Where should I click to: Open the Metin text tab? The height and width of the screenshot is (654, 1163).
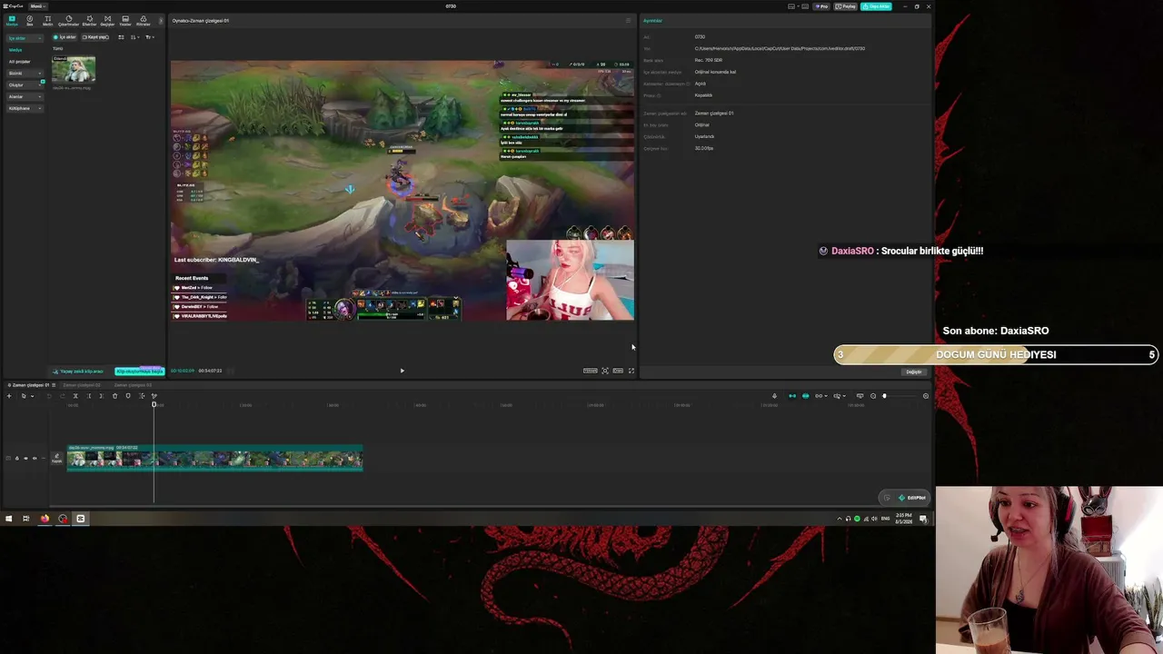click(x=48, y=21)
